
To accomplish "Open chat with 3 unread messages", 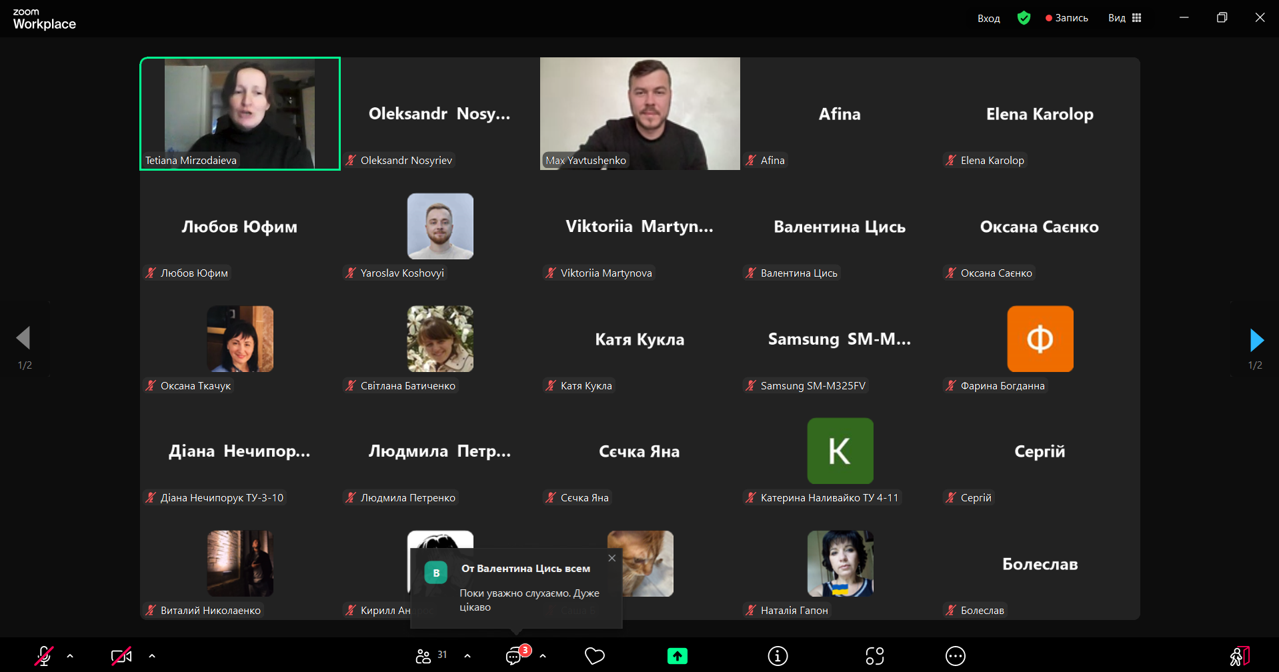I will (x=514, y=657).
